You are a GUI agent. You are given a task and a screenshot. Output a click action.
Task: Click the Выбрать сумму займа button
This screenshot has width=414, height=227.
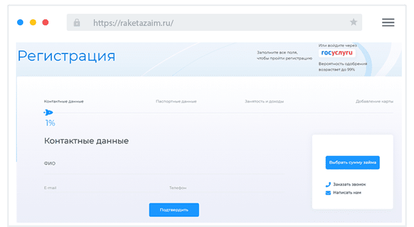tap(352, 163)
